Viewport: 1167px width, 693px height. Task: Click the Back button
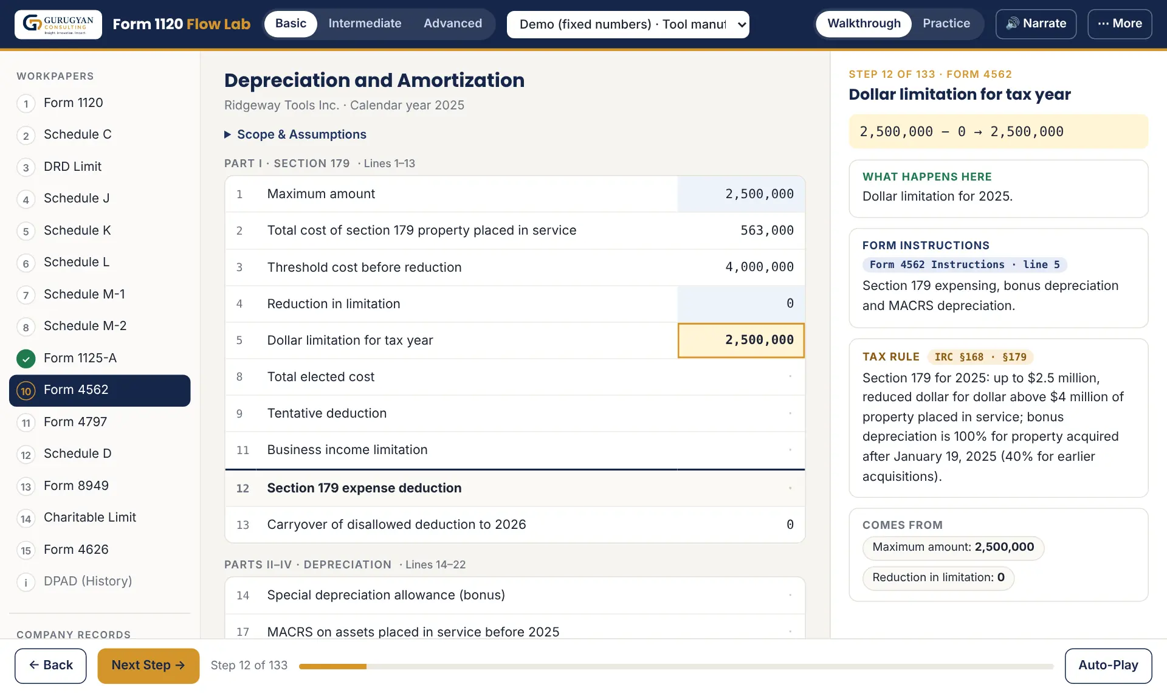(x=50, y=666)
